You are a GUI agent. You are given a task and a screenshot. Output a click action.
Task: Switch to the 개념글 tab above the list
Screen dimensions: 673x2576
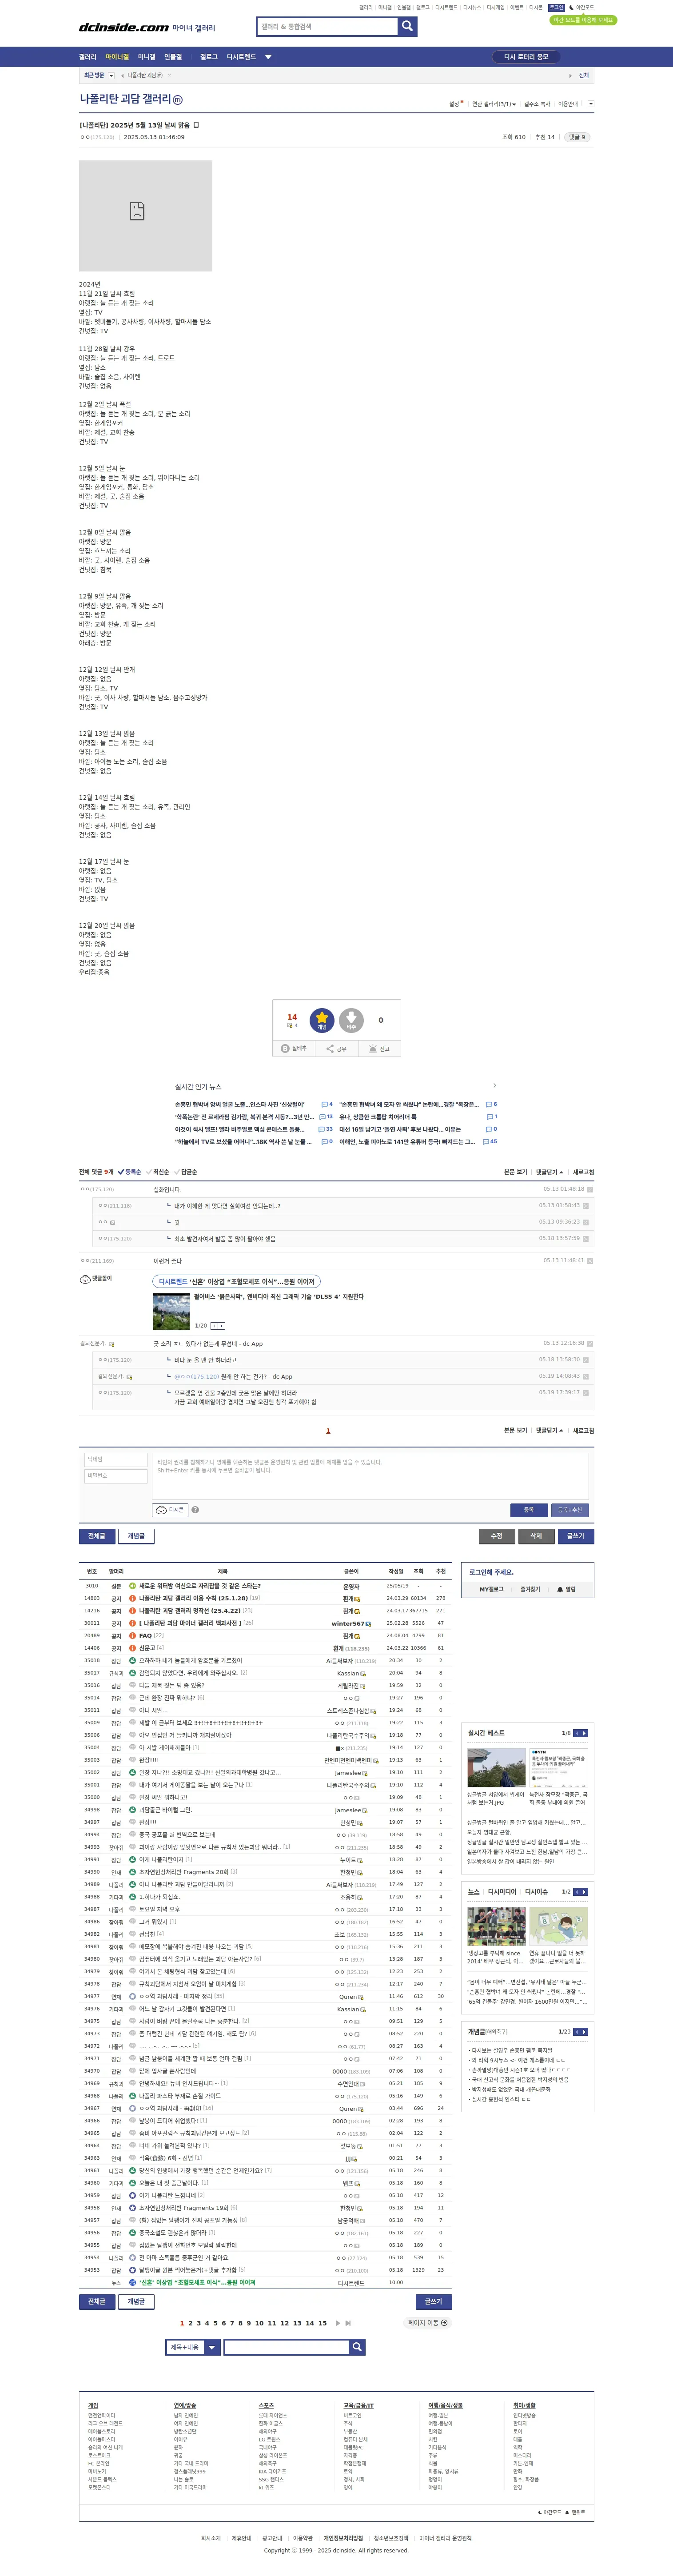click(137, 1536)
